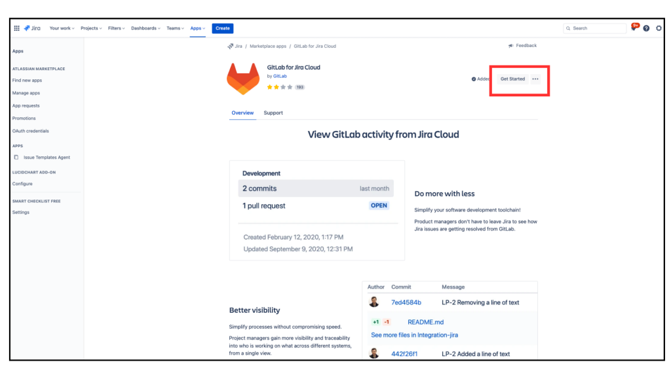The image size is (671, 377).
Task: Click 'LP-2 Added a line of text' message
Action: 476,354
